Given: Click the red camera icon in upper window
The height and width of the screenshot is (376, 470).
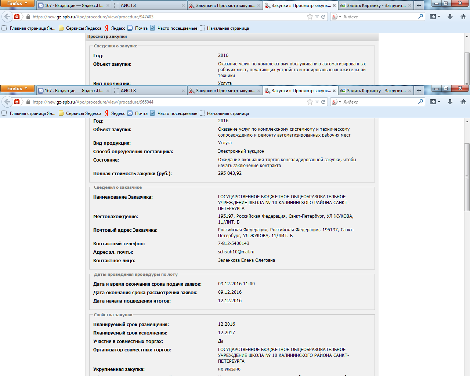Looking at the screenshot, I should 17,17.
